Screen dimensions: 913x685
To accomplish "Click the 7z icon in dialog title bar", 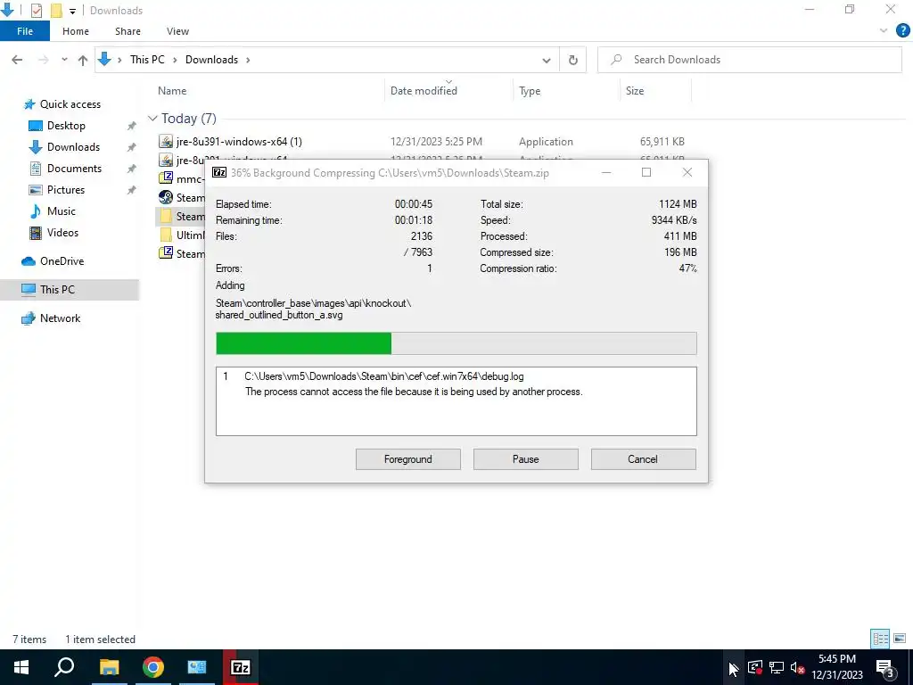I will pos(219,172).
